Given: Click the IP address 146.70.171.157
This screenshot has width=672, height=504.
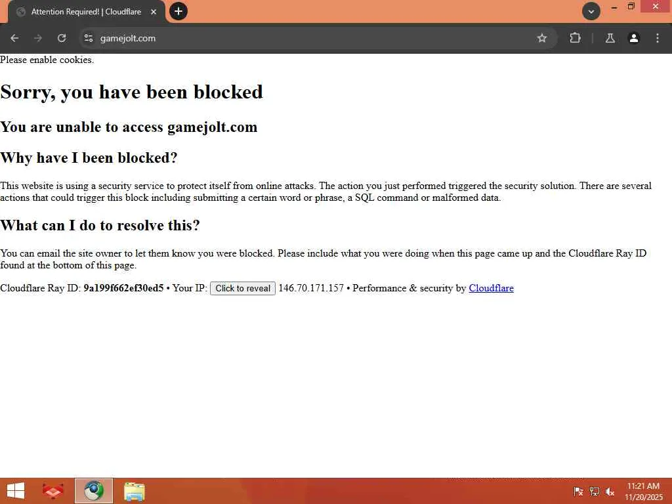Looking at the screenshot, I should pyautogui.click(x=311, y=288).
